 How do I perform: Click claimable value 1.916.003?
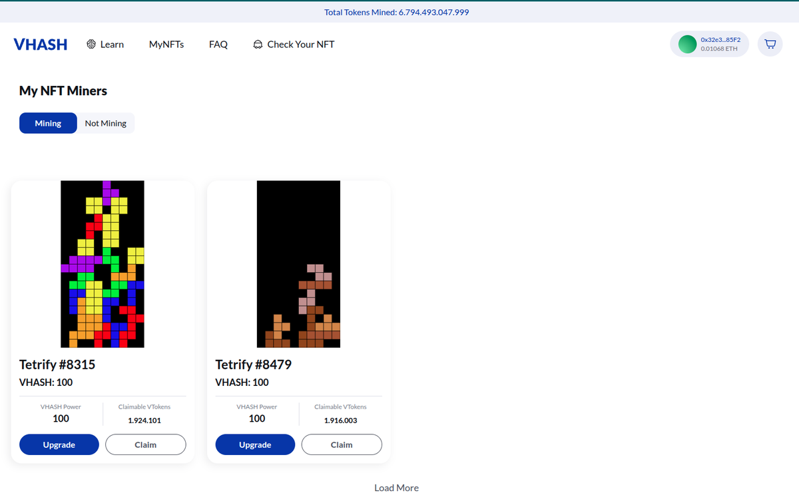[341, 420]
